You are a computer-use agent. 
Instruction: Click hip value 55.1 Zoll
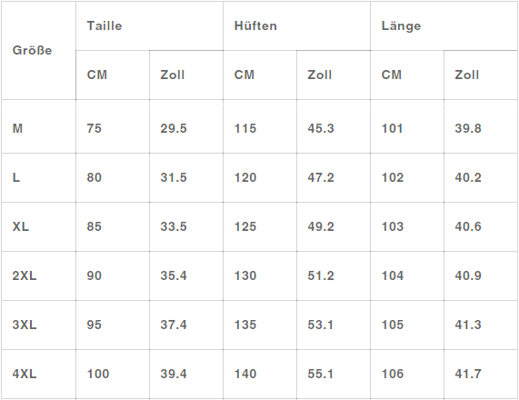pyautogui.click(x=321, y=374)
